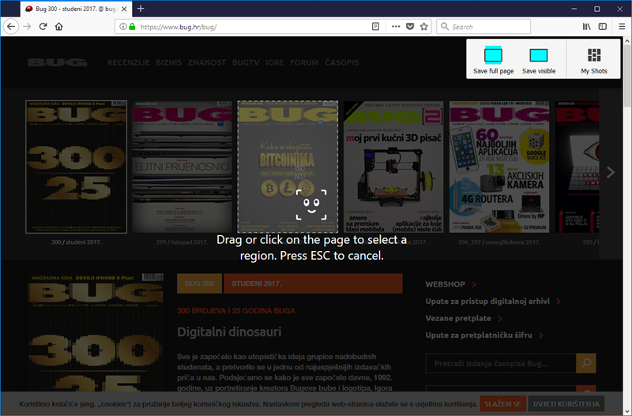
Task: Open My Shots gallery
Action: point(594,60)
